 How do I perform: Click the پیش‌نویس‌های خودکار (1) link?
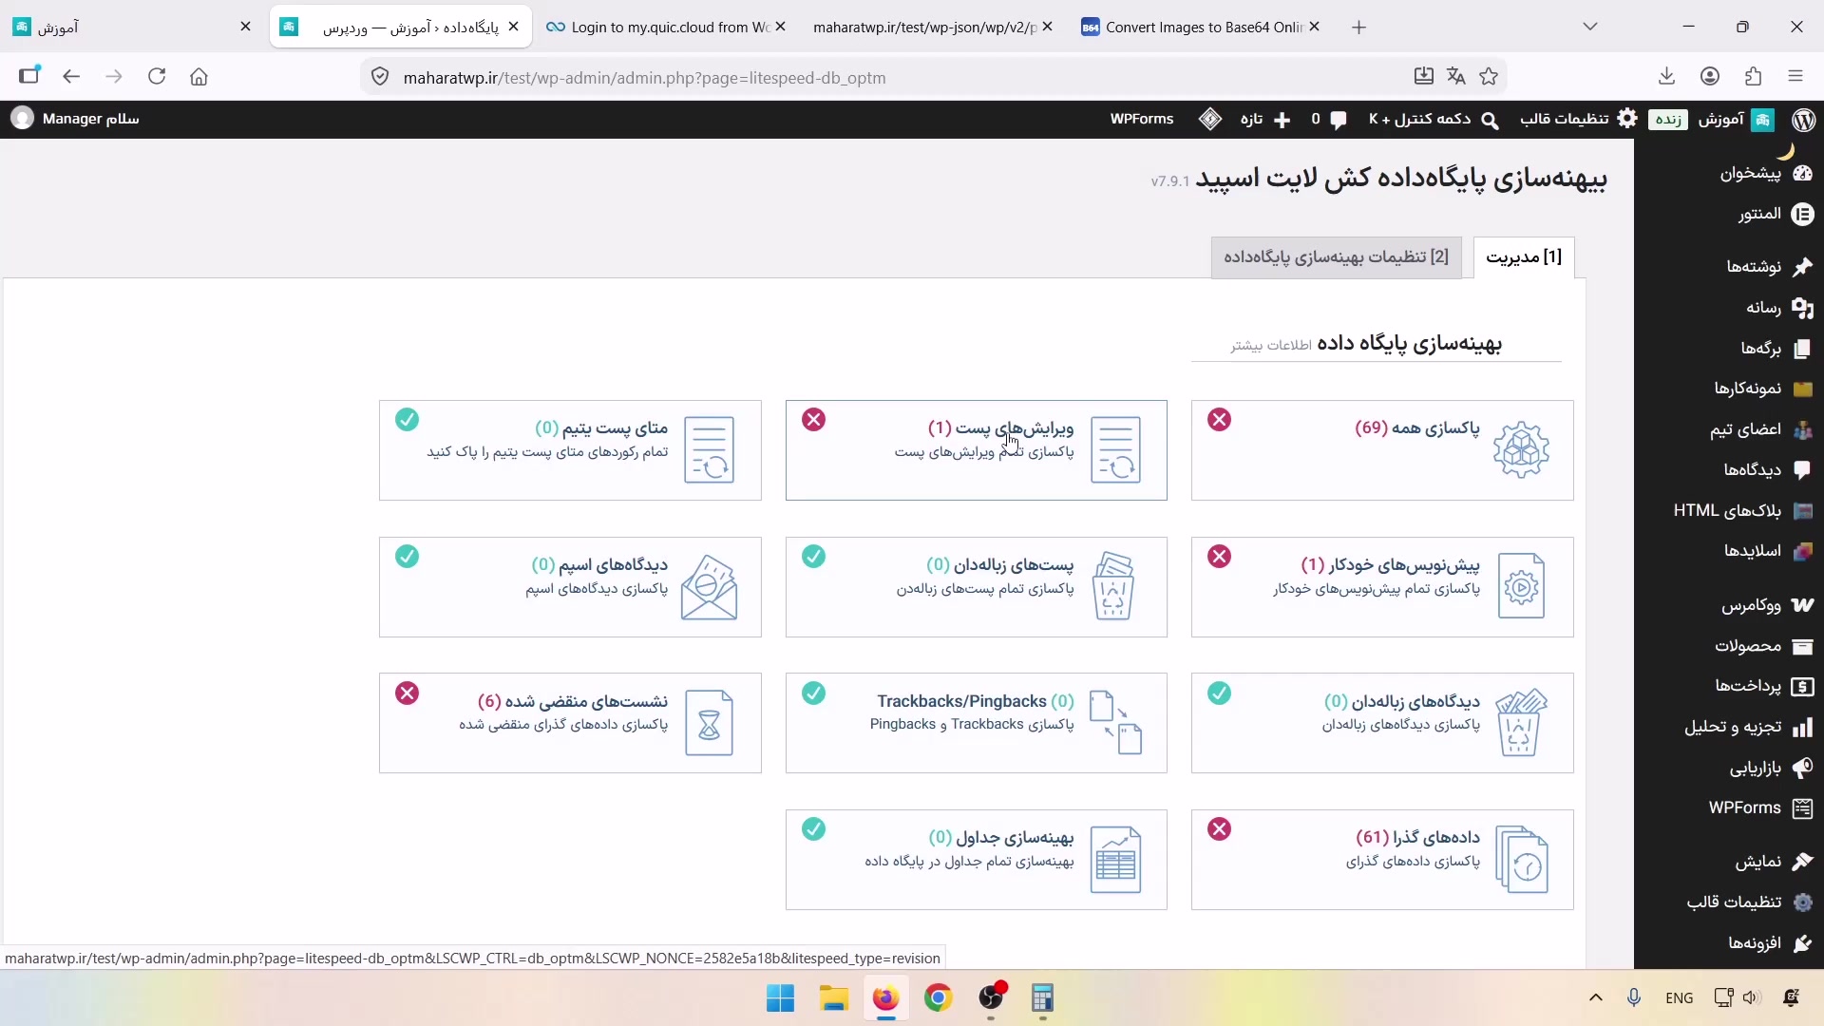coord(1390,564)
